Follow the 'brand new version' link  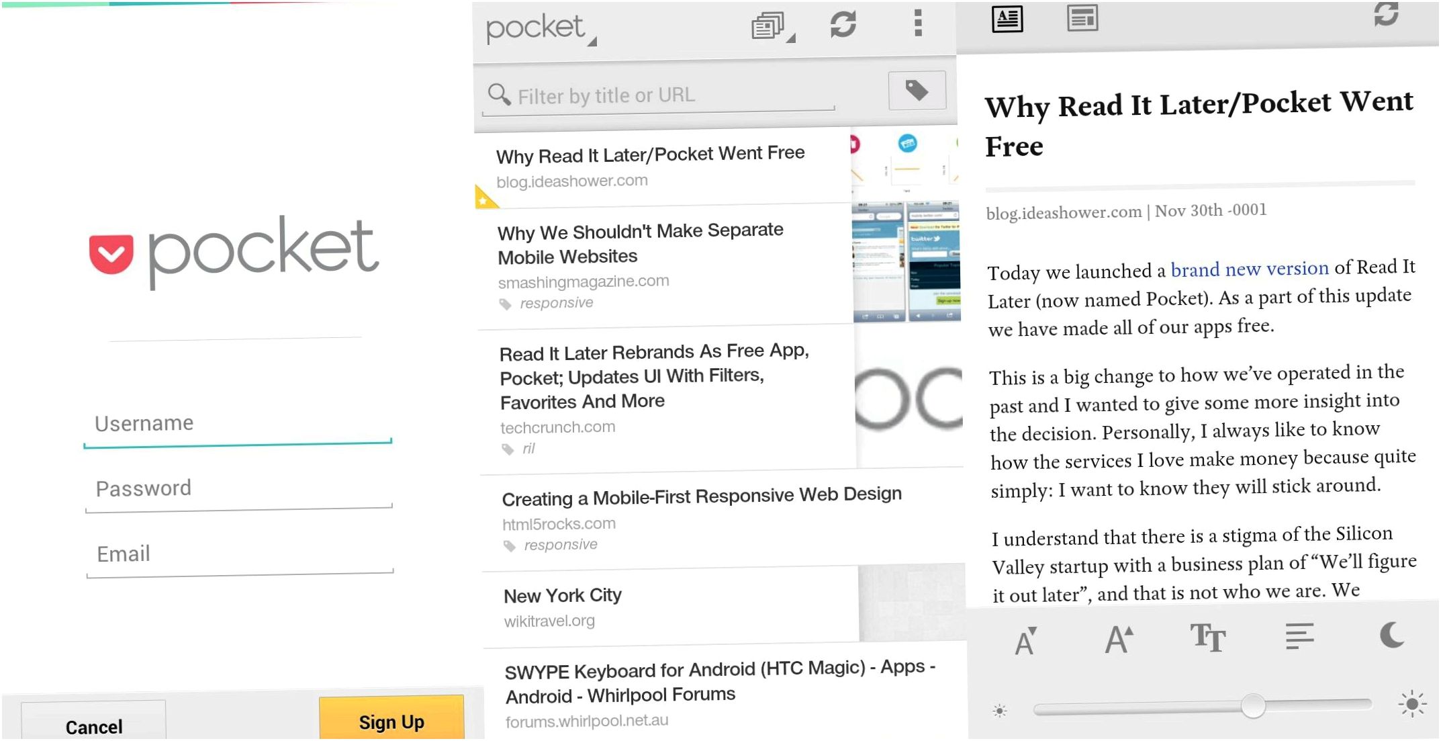tap(1250, 269)
